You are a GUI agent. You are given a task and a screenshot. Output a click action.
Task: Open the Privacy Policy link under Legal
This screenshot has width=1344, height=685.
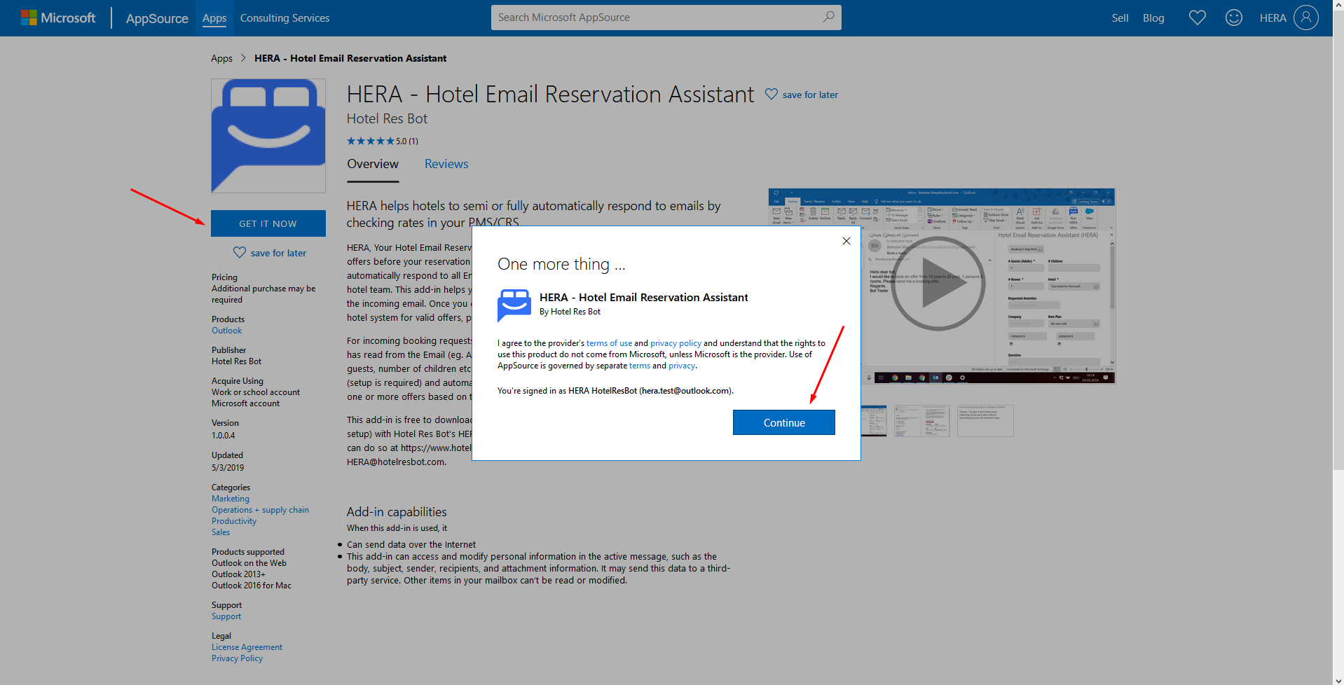tap(238, 658)
